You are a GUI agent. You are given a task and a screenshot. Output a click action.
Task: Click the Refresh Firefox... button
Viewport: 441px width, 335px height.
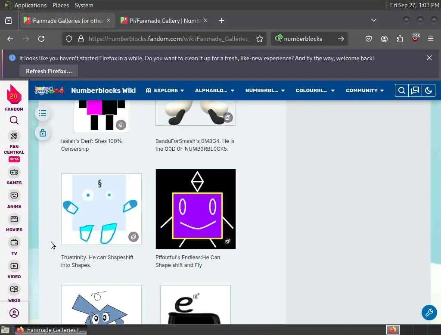coord(49,71)
